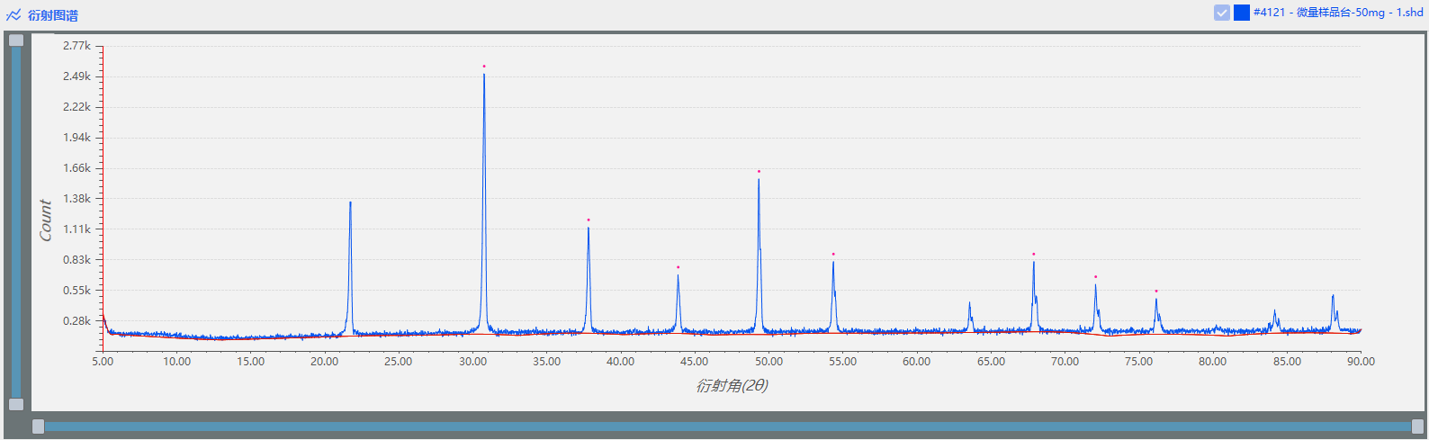Click the middle of the vertical zoom slider track
This screenshot has height=440, width=1429.
coord(16,222)
